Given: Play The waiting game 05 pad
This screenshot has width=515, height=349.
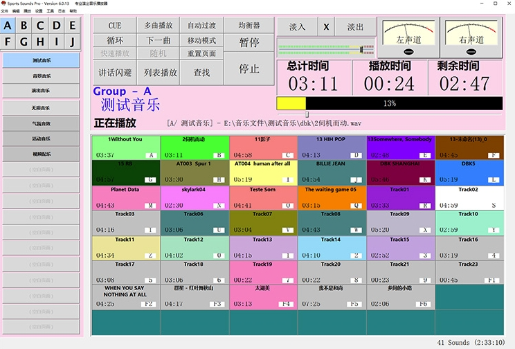Looking at the screenshot, I should [332, 198].
